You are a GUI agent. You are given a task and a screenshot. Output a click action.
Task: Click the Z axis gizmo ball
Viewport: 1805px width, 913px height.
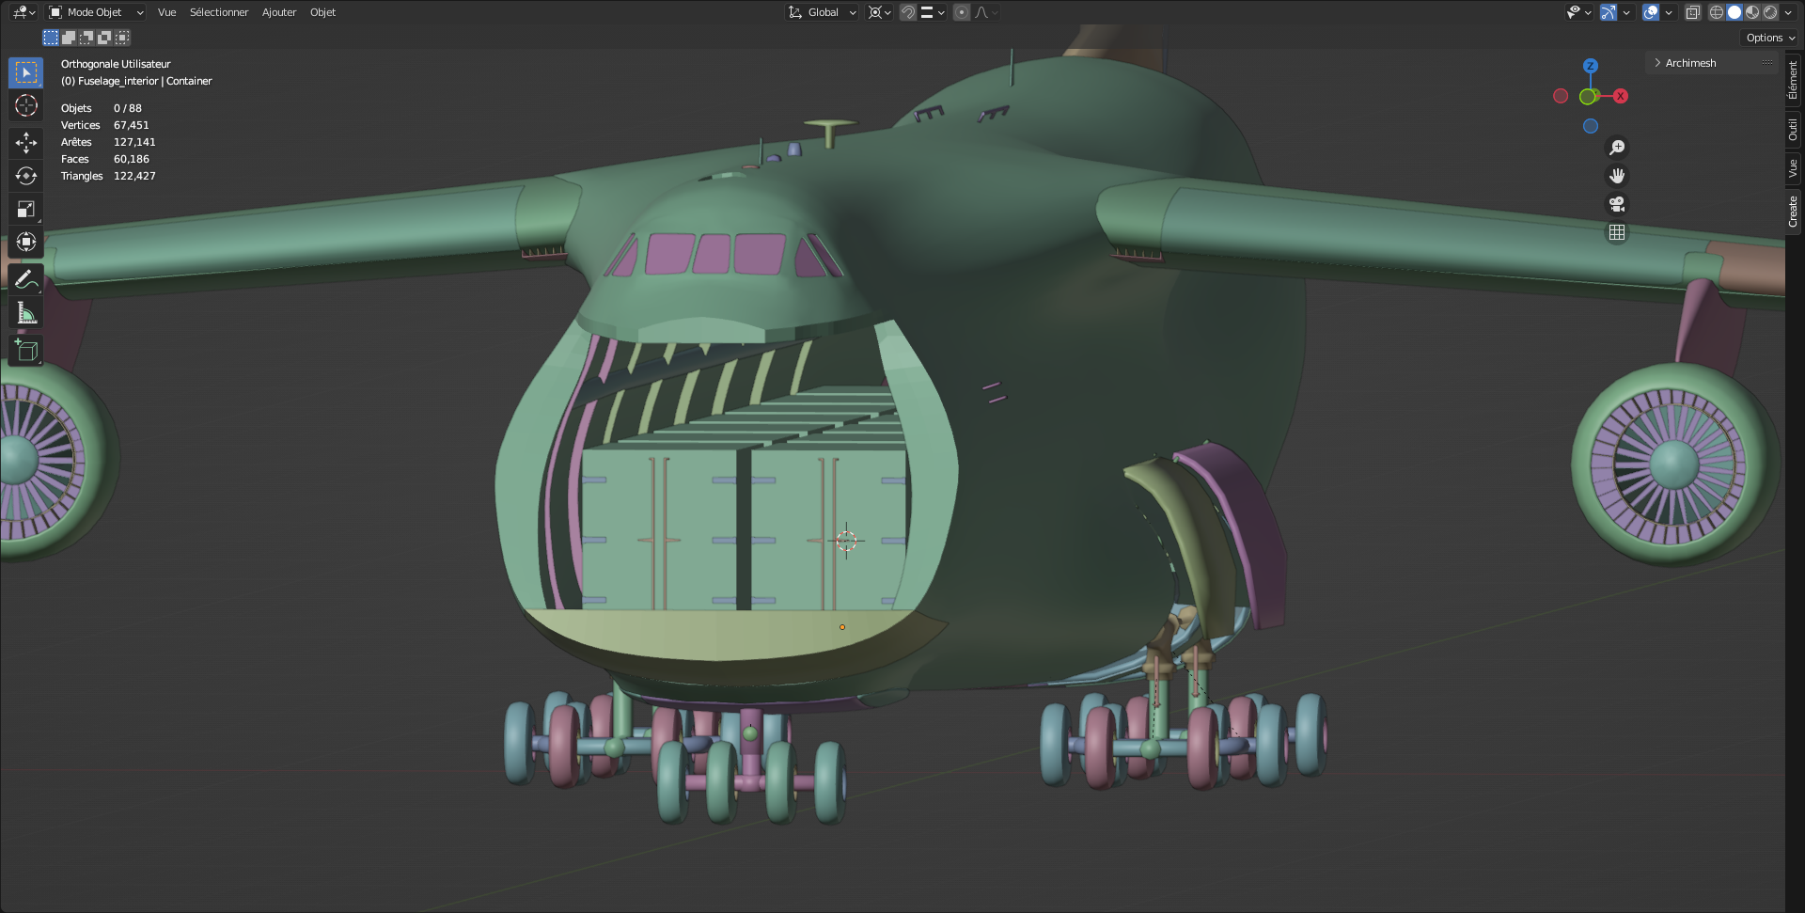coord(1591,66)
